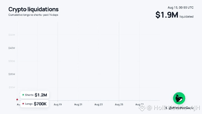
Task: Click the X logo near the handle
Action: point(166,108)
